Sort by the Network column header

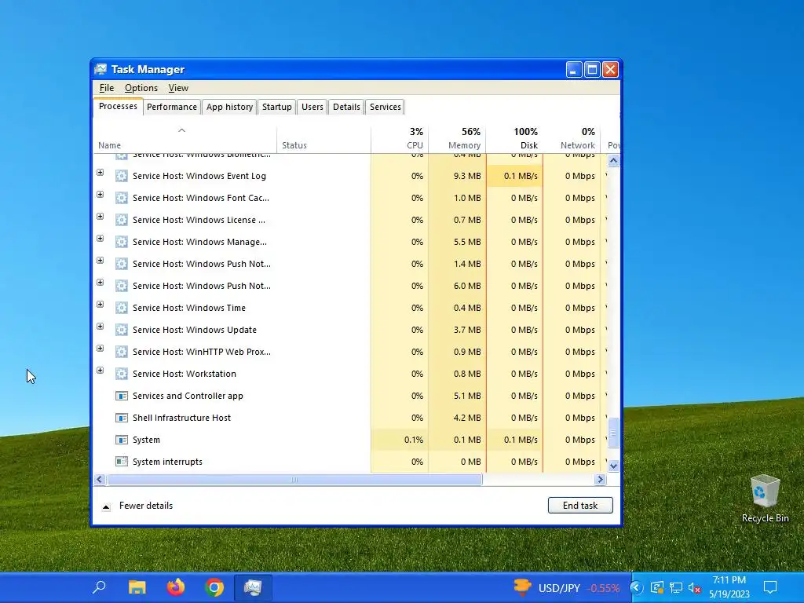pos(572,138)
